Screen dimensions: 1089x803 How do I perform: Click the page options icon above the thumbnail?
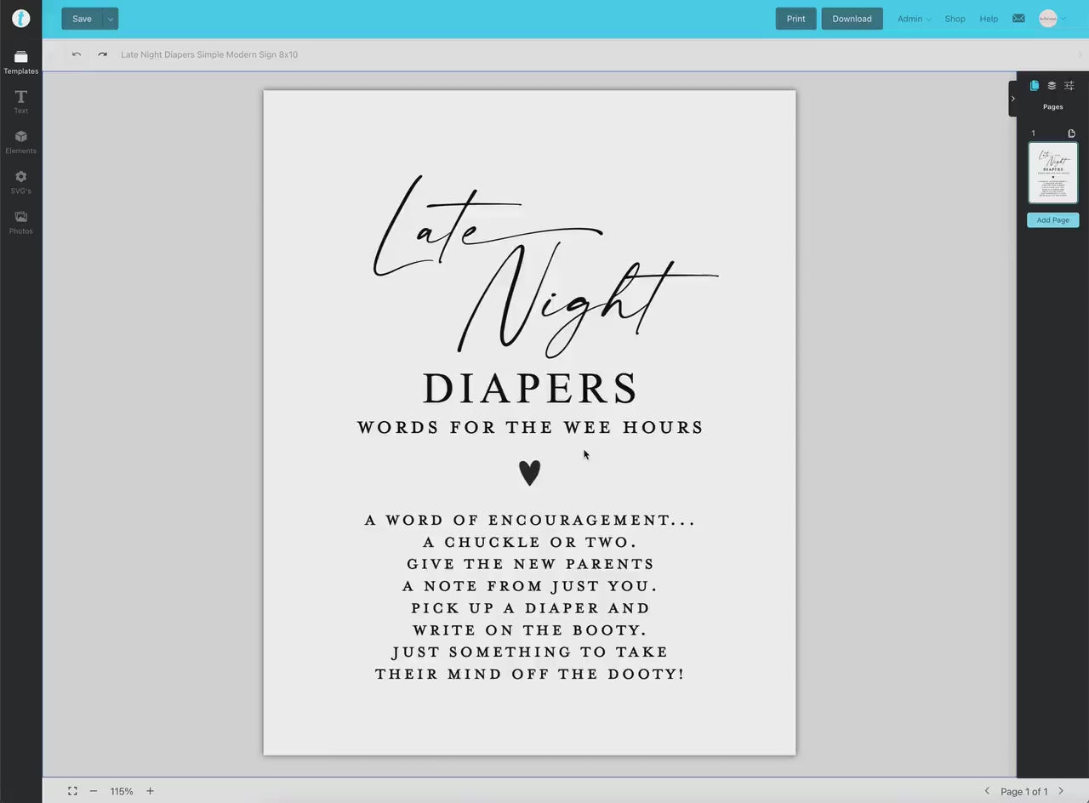(1071, 134)
